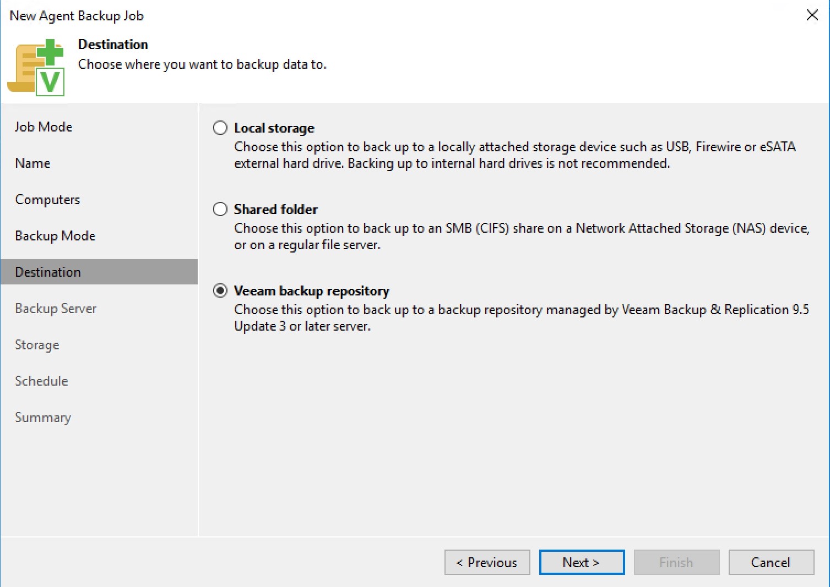
Task: Close the New Agent Backup Job wizard
Action: [x=812, y=15]
